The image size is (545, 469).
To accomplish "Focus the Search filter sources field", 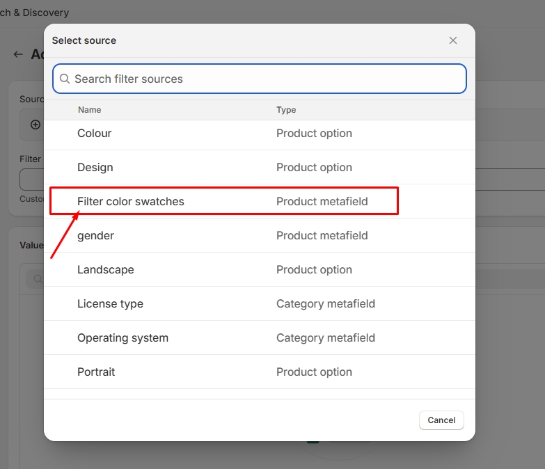I will 264,79.
